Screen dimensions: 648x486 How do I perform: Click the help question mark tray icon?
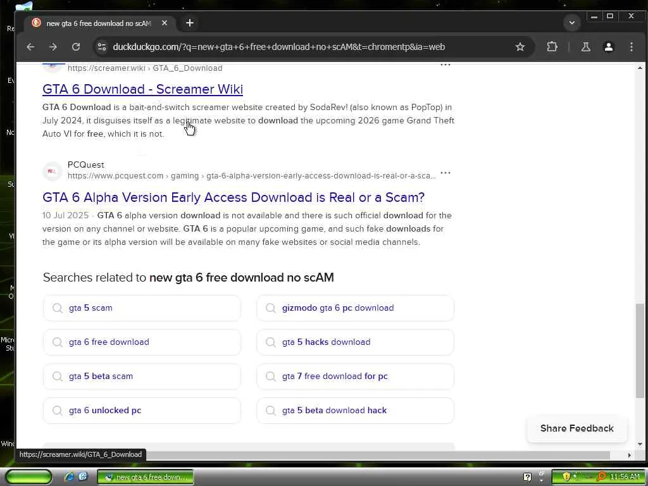pyautogui.click(x=527, y=477)
